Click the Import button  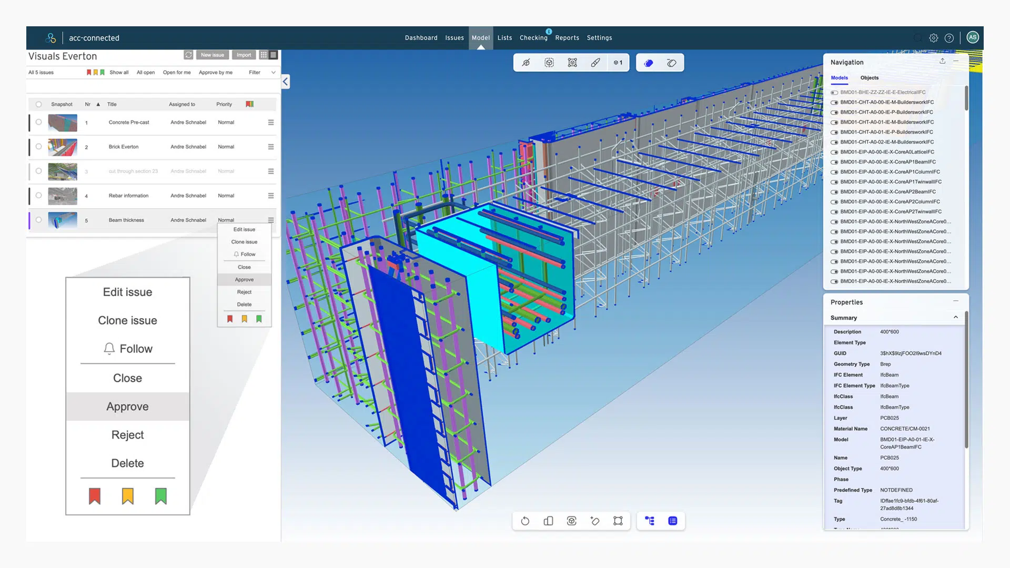[244, 55]
